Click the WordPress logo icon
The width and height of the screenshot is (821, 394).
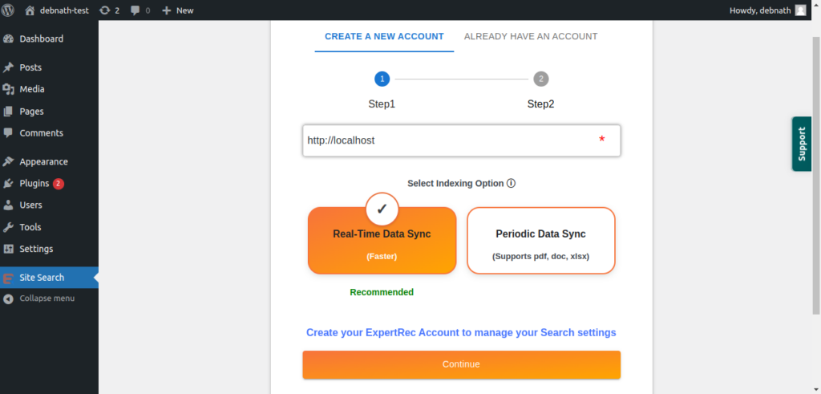tap(10, 10)
